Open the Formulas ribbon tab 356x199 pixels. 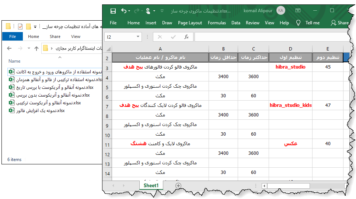tap(217, 23)
